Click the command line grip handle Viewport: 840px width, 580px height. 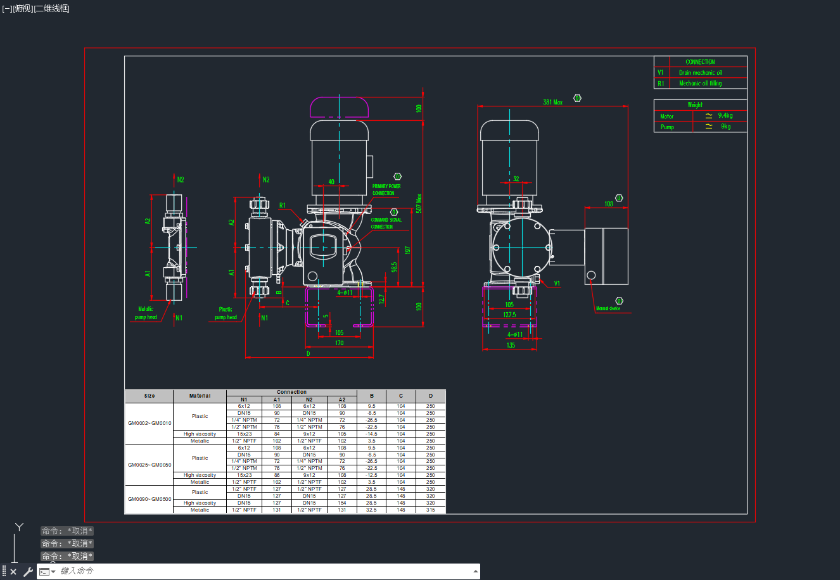click(4, 572)
